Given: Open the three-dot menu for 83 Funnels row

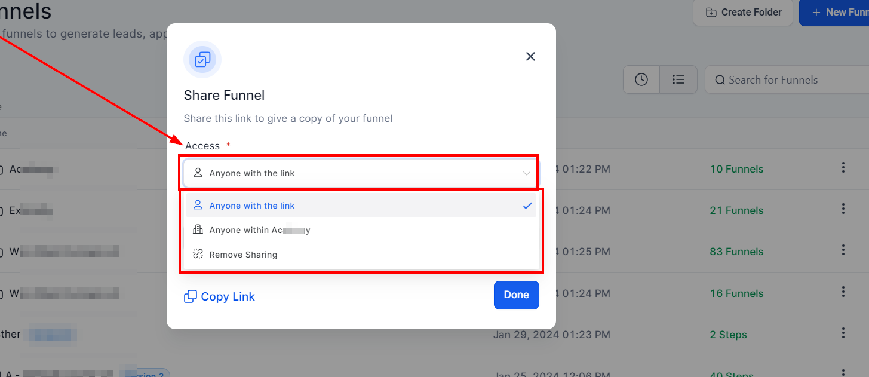Looking at the screenshot, I should (843, 250).
